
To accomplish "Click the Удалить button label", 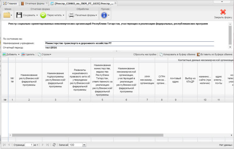I will pyautogui.click(x=30, y=55).
